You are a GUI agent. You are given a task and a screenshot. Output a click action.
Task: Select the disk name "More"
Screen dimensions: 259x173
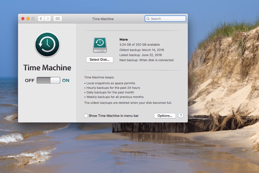123,40
